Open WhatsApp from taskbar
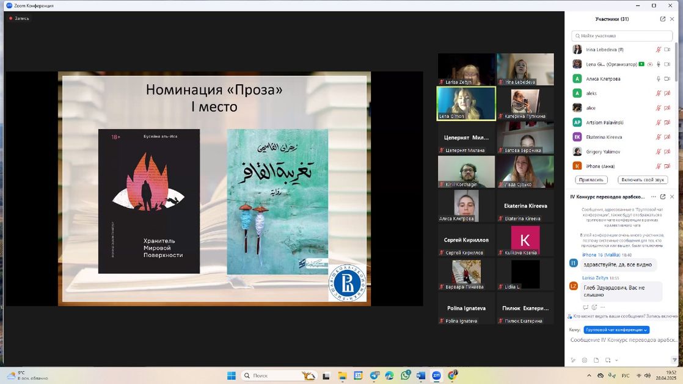The width and height of the screenshot is (683, 384). [x=406, y=375]
